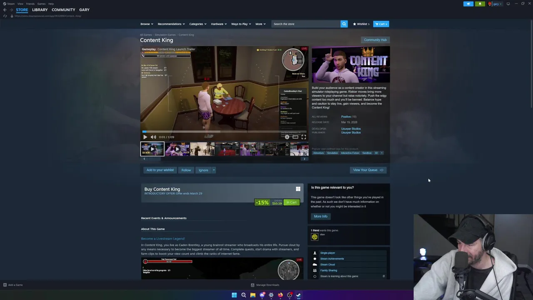533x300 pixels.
Task: Open Windows taskbar search
Action: tap(244, 295)
